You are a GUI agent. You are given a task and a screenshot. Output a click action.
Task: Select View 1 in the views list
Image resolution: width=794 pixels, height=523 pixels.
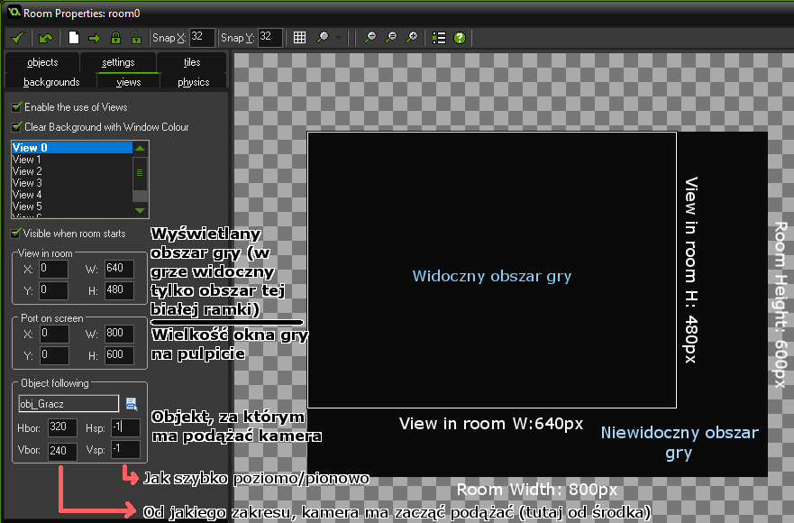(27, 160)
